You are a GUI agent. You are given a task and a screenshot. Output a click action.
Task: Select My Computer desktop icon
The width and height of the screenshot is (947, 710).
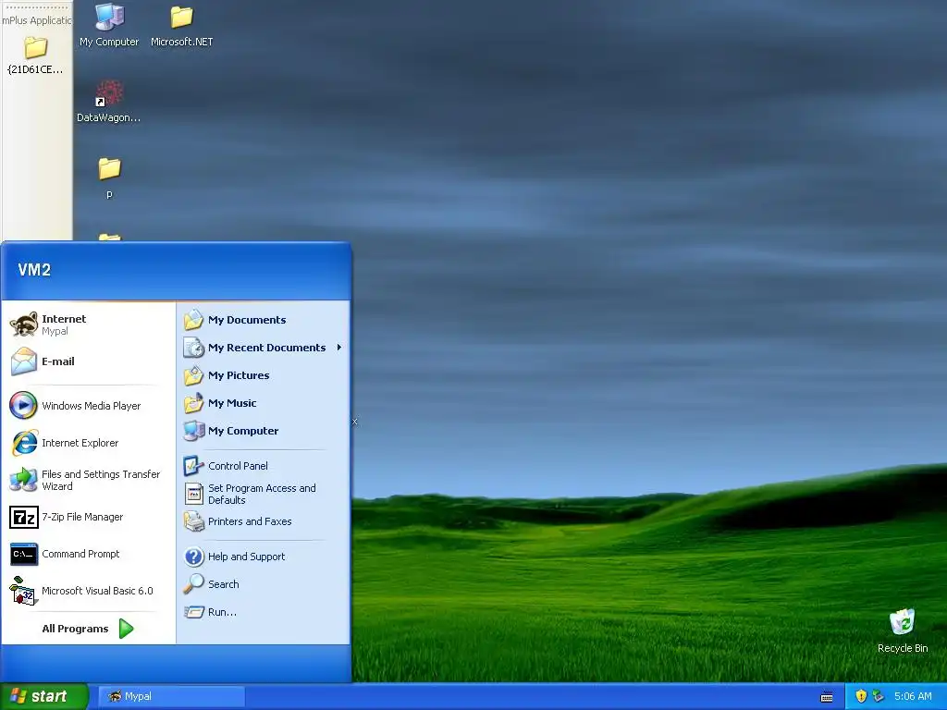point(109,25)
